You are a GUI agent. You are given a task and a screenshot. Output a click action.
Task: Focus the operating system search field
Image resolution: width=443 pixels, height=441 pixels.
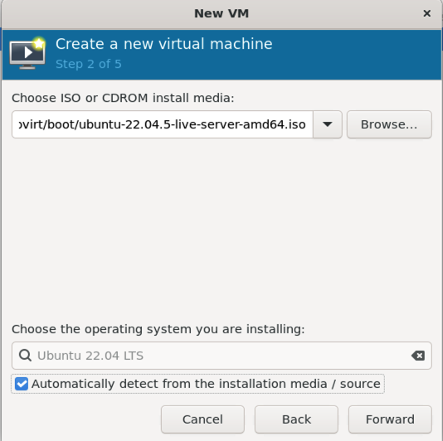(x=221, y=356)
